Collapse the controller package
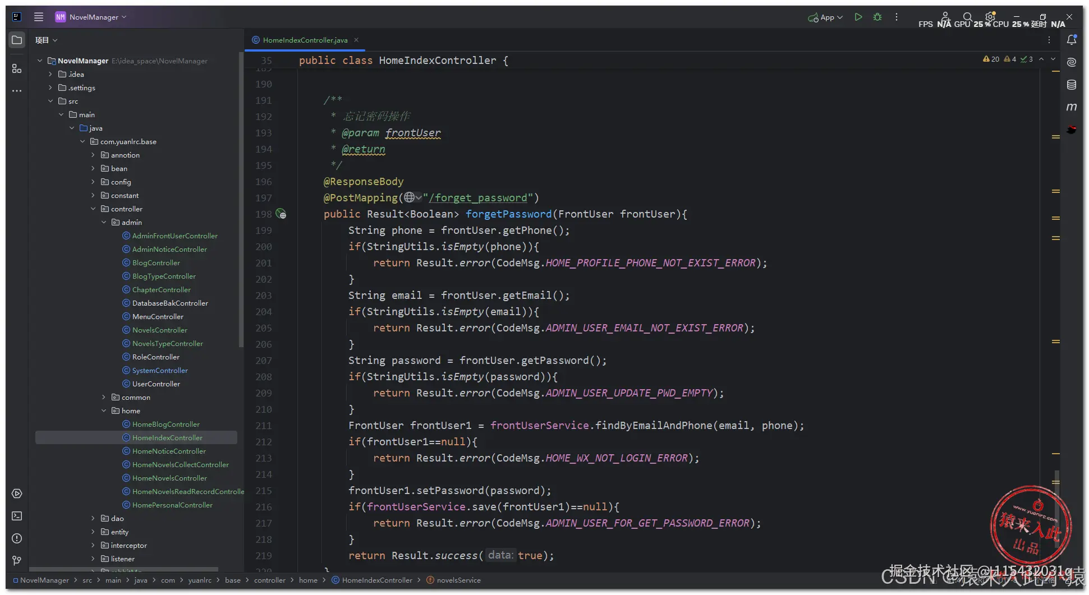The width and height of the screenshot is (1089, 595). point(93,209)
